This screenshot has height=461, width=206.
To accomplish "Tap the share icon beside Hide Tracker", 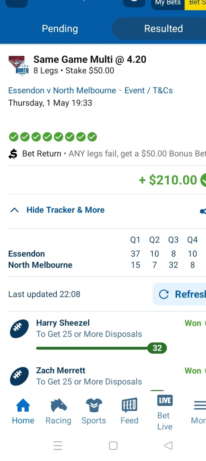I will point(203,211).
